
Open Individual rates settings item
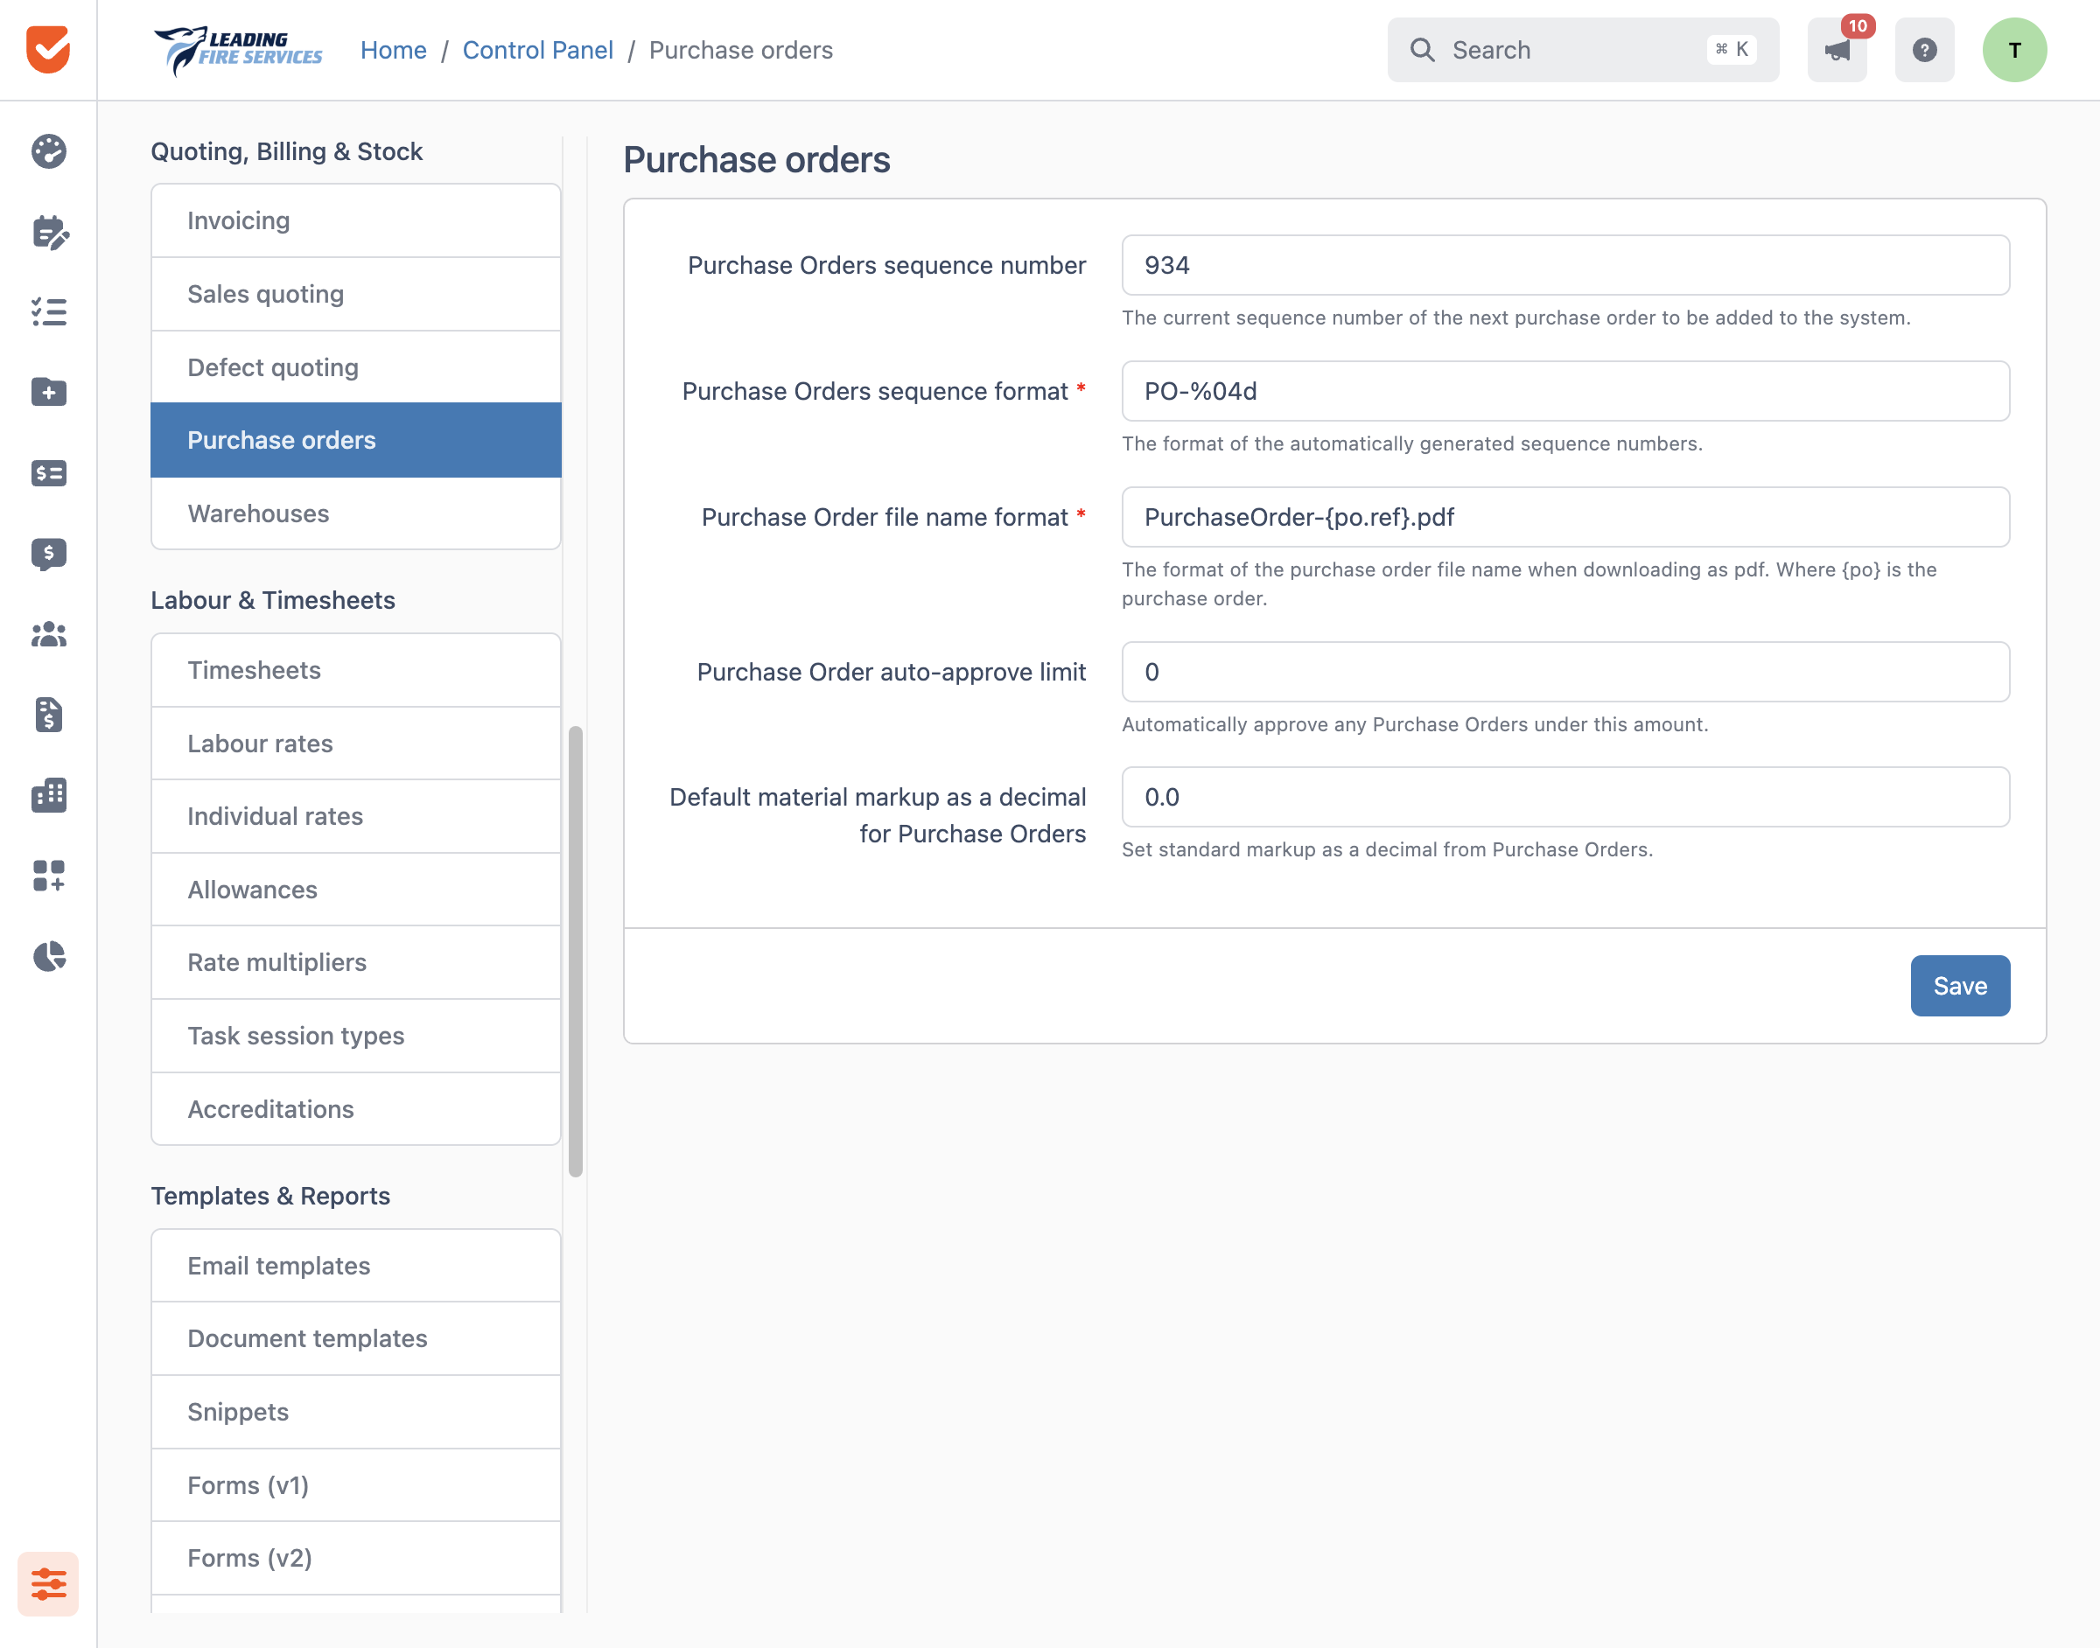point(356,816)
